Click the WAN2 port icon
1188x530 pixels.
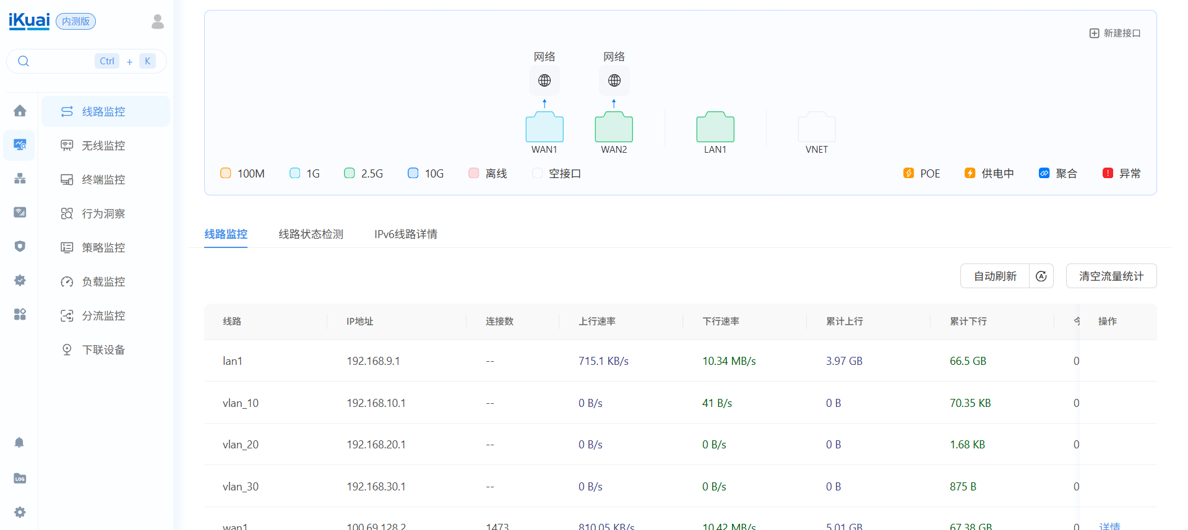tap(614, 127)
